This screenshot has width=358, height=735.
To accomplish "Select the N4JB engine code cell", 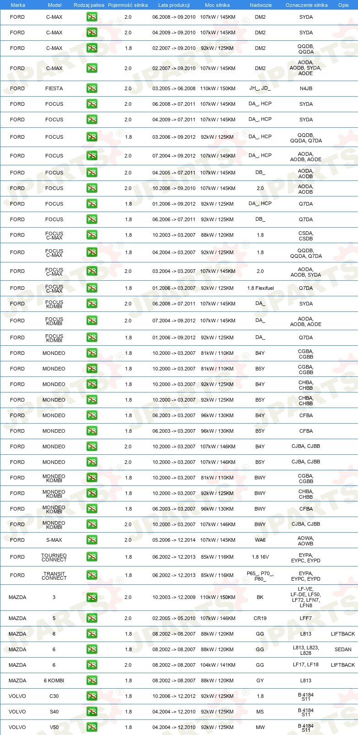I will click(306, 88).
